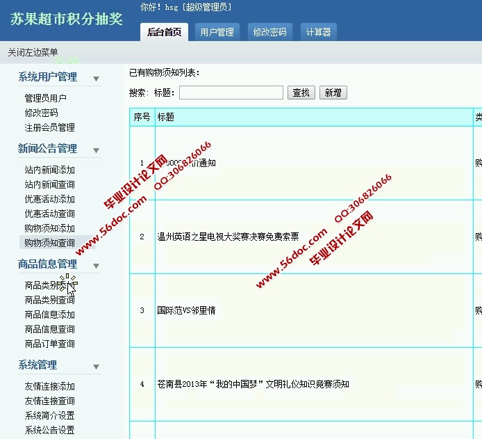Screen dimensions: 482x439
Task: Open 商品信息查询 menu entry
Action: pyautogui.click(x=50, y=329)
